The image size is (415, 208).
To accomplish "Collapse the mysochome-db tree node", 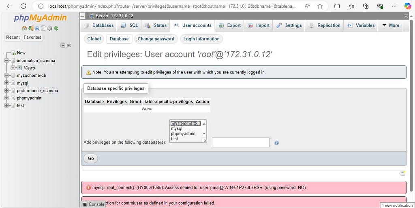I will [x=6, y=76].
